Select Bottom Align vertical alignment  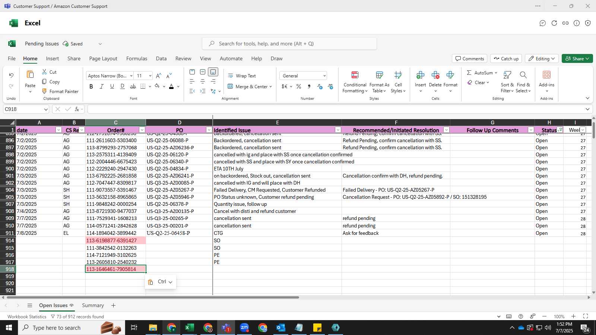click(213, 72)
